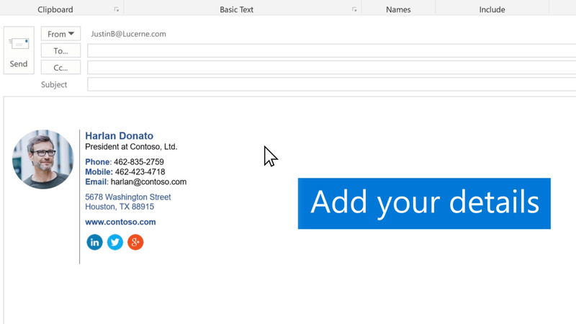
Task: Select the Harlan Donato profile photo
Action: 43,159
